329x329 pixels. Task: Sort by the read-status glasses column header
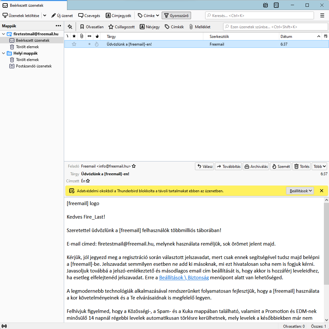coord(89,36)
